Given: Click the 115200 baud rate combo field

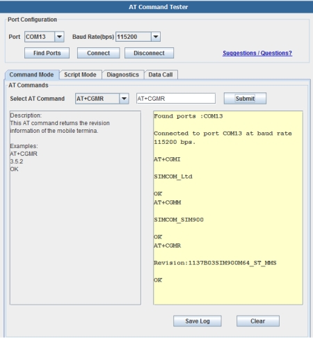Looking at the screenshot, I should [134, 37].
